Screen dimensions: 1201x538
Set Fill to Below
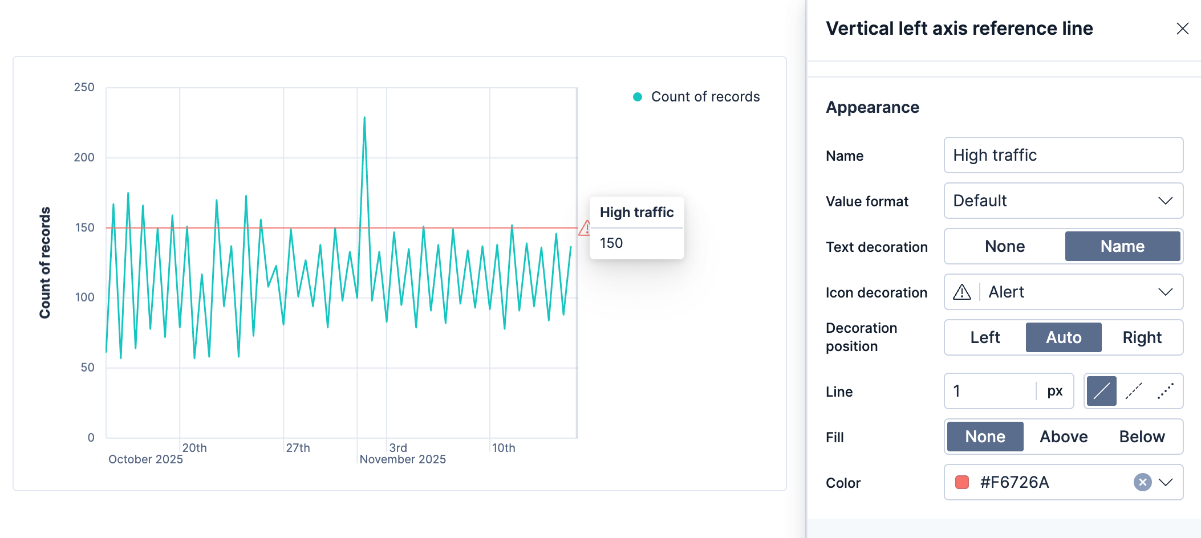(1141, 436)
